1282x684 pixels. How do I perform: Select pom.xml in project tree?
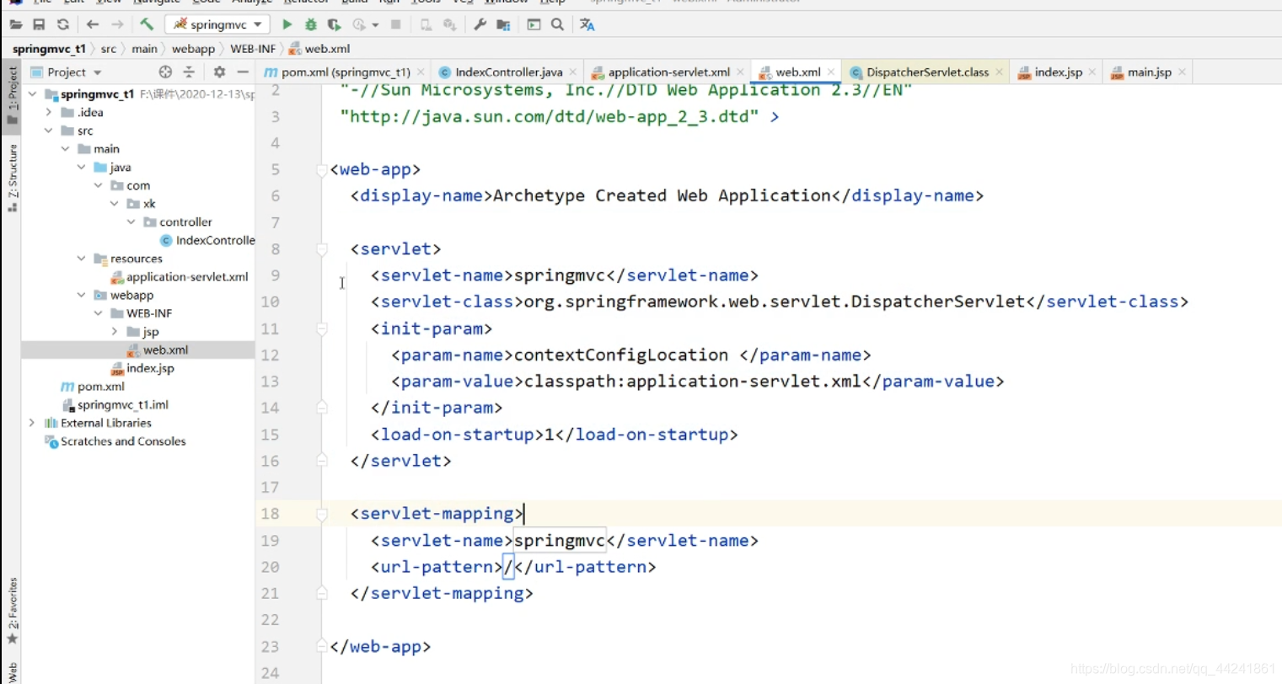(93, 387)
